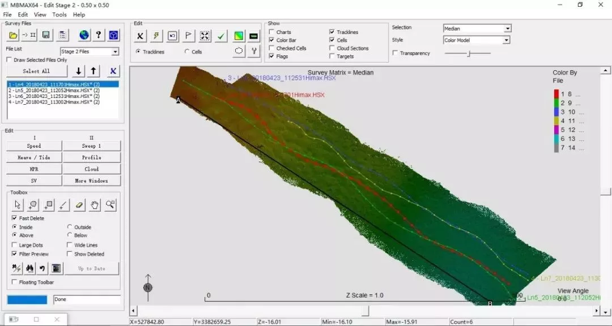Select the eraser tool in Toolbox
The image size is (612, 326).
pos(79,205)
